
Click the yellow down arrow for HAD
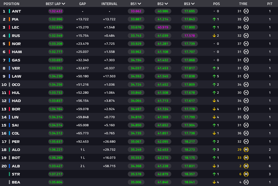214,101
